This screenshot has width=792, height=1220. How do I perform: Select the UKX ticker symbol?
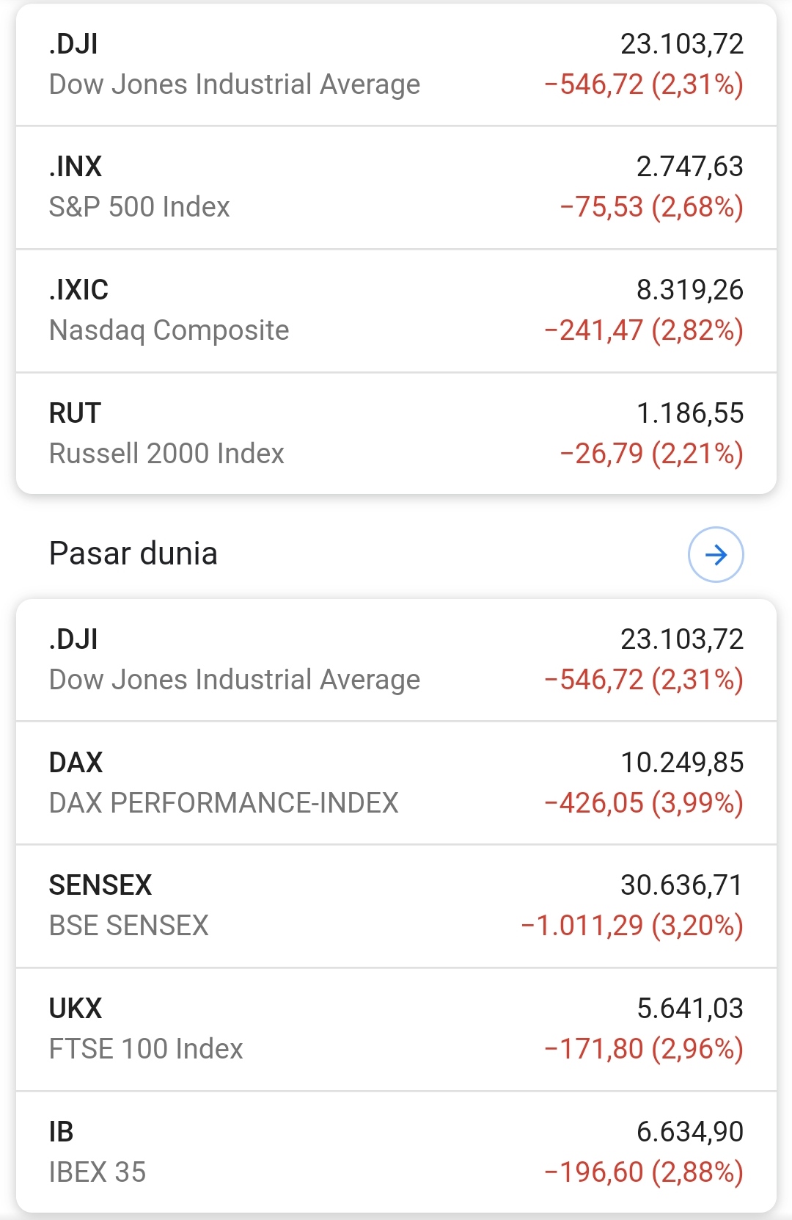click(x=76, y=1009)
